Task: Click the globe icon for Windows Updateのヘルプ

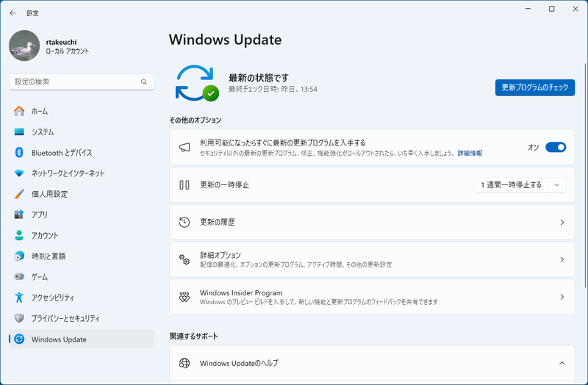Action: pyautogui.click(x=184, y=363)
